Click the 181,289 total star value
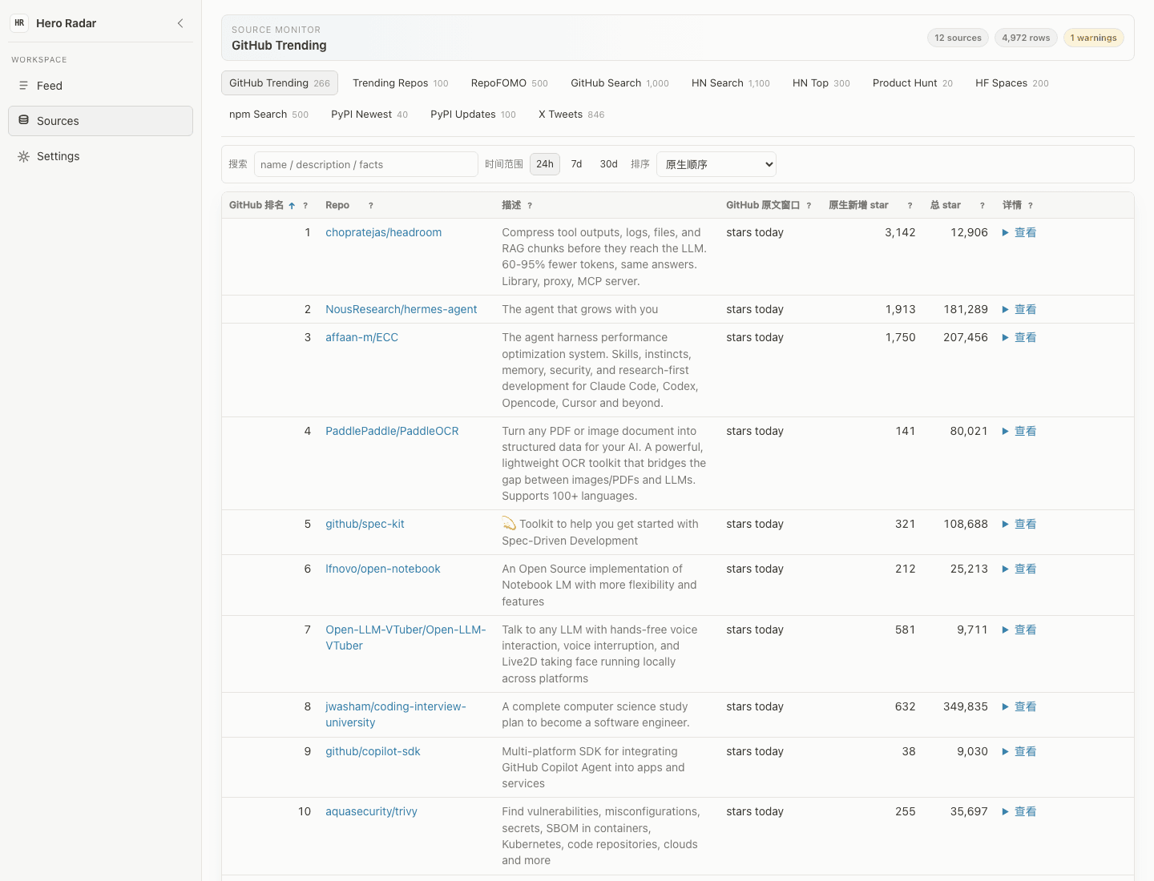 (x=966, y=309)
